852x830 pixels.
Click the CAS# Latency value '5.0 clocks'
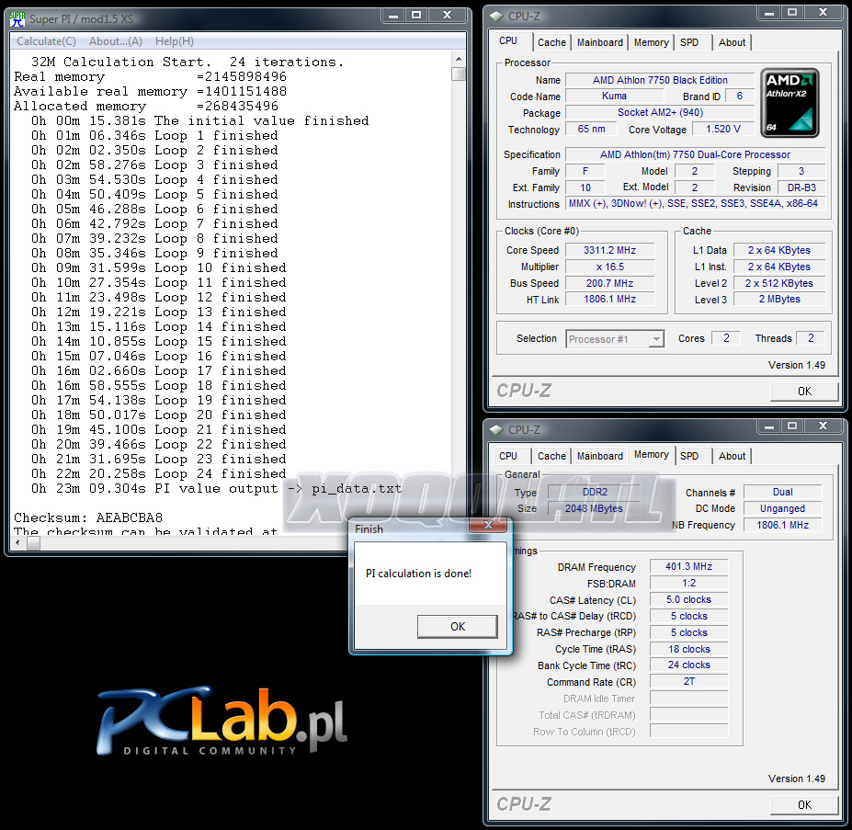click(x=688, y=599)
